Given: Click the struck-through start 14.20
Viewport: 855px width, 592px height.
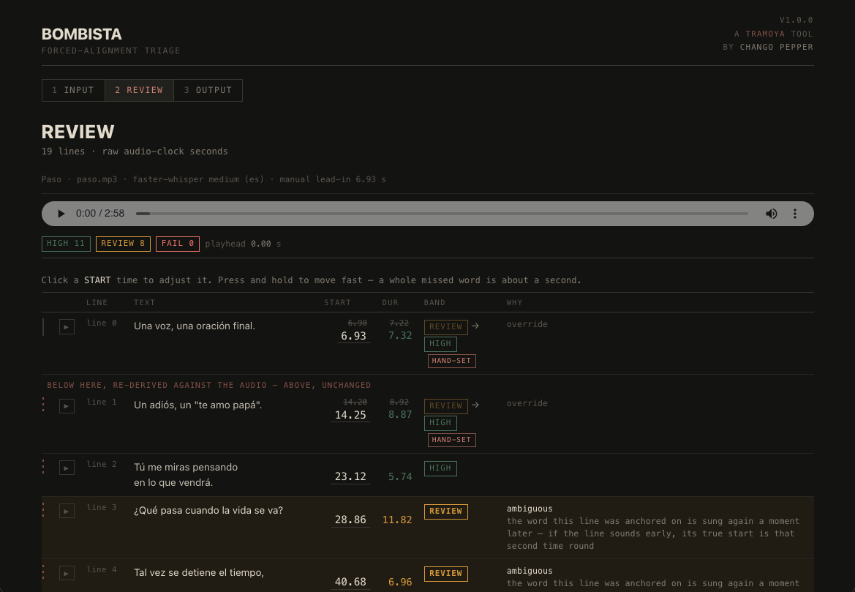Looking at the screenshot, I should [x=355, y=402].
